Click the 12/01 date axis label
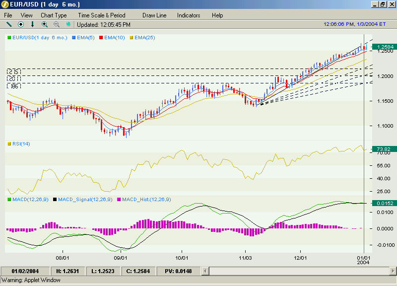397x286 pixels. [300, 258]
